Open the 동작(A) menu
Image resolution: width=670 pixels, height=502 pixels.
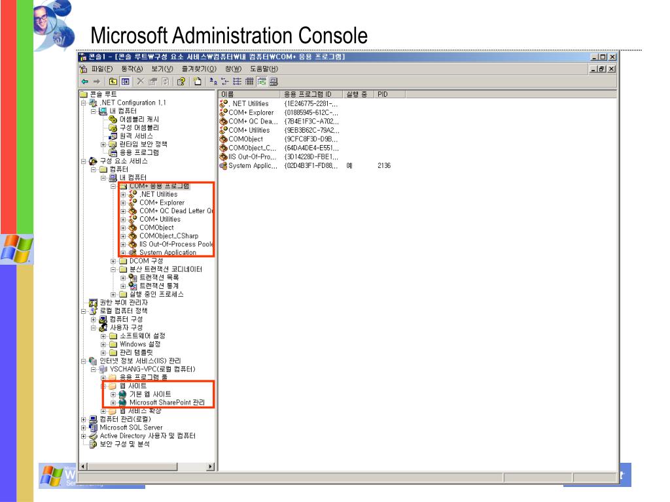(x=132, y=69)
